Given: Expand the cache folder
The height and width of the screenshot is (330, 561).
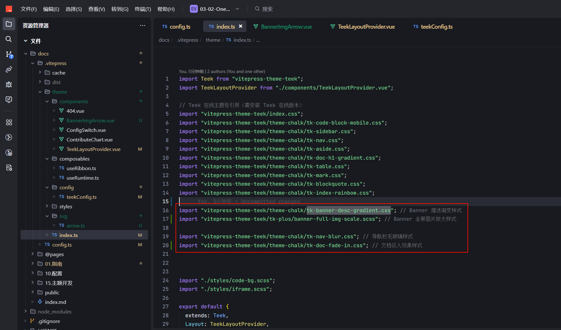Looking at the screenshot, I should click(x=40, y=73).
